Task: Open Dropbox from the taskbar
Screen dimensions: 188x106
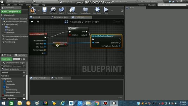Action: 71,103
